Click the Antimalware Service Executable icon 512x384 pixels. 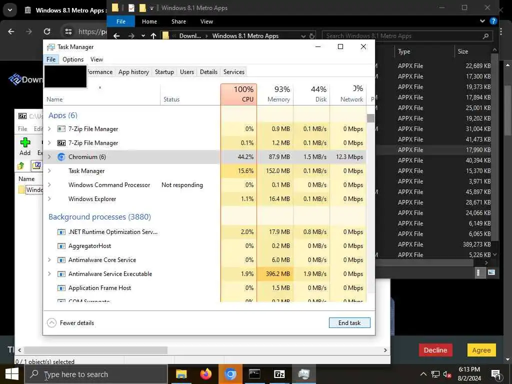(x=61, y=274)
